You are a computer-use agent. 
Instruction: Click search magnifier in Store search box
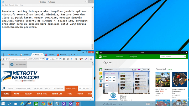tap(185, 57)
